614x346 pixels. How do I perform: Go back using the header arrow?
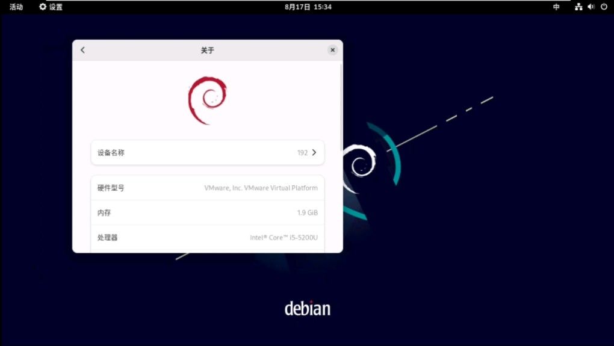click(x=82, y=50)
